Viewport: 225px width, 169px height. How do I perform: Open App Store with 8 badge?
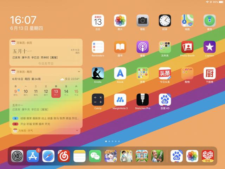coord(33,156)
